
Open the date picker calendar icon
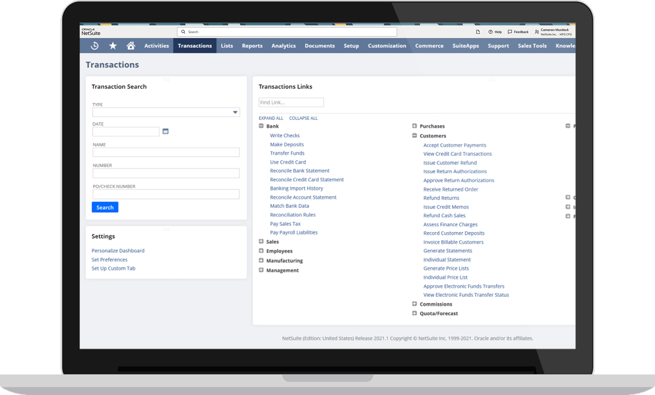(x=165, y=131)
